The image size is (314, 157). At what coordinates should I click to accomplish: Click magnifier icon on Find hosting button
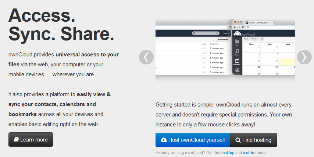point(238,140)
